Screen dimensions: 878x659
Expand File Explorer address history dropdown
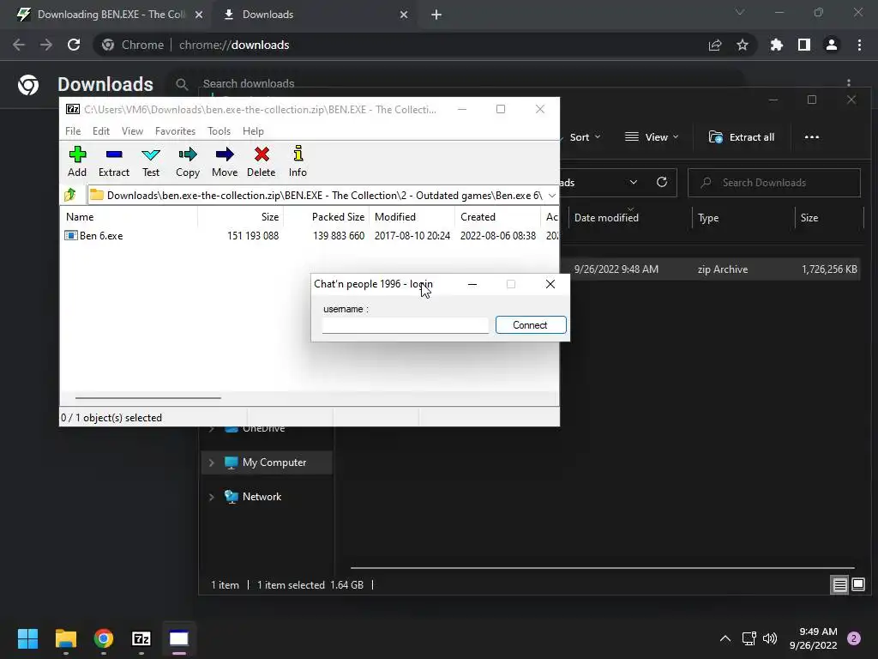click(634, 183)
